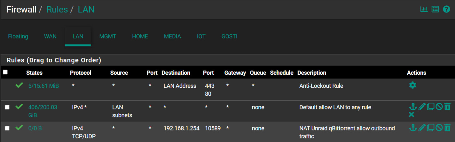This screenshot has width=455, height=142.
Task: Switch to the WAN tab
Action: click(50, 36)
